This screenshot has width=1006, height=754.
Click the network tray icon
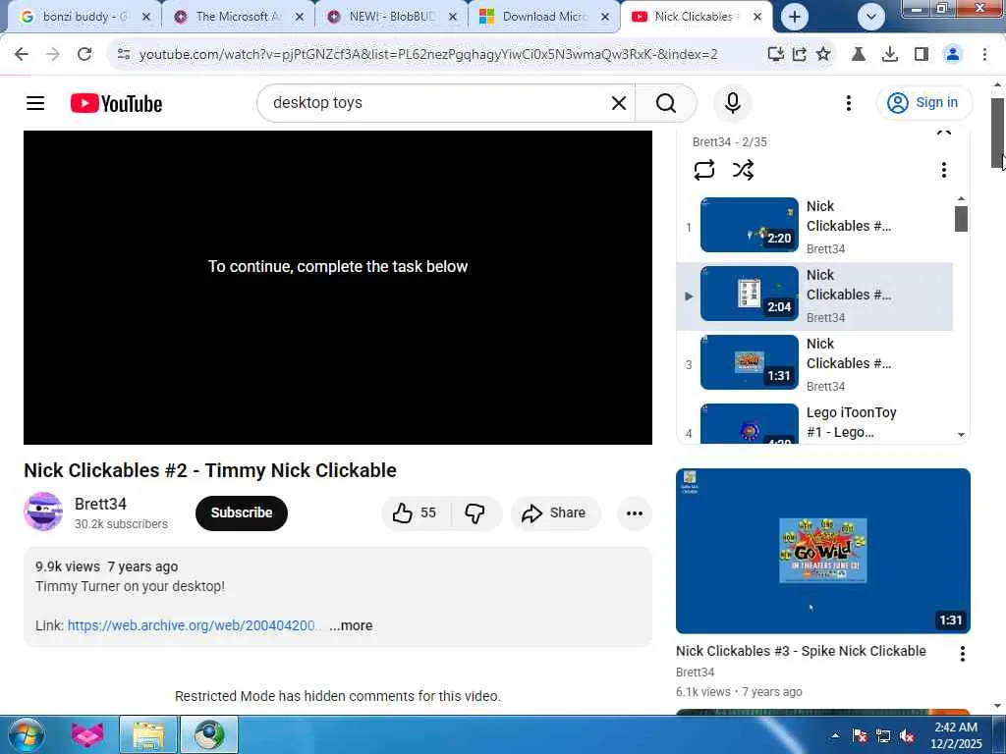pos(883,736)
